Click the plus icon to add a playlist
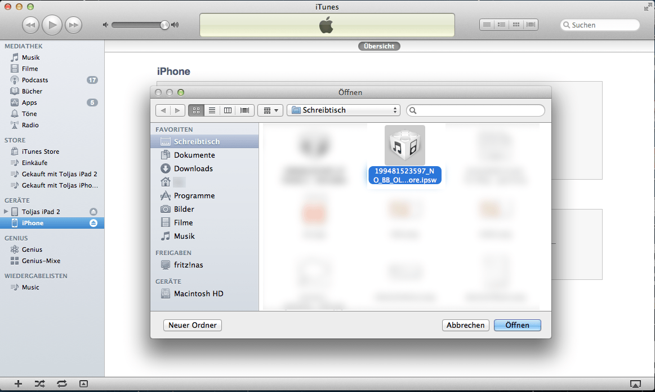Viewport: 655px width, 392px height. pyautogui.click(x=18, y=384)
